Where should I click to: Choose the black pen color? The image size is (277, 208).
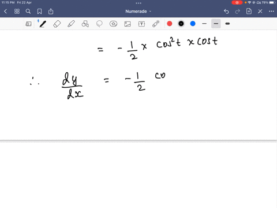point(181,24)
